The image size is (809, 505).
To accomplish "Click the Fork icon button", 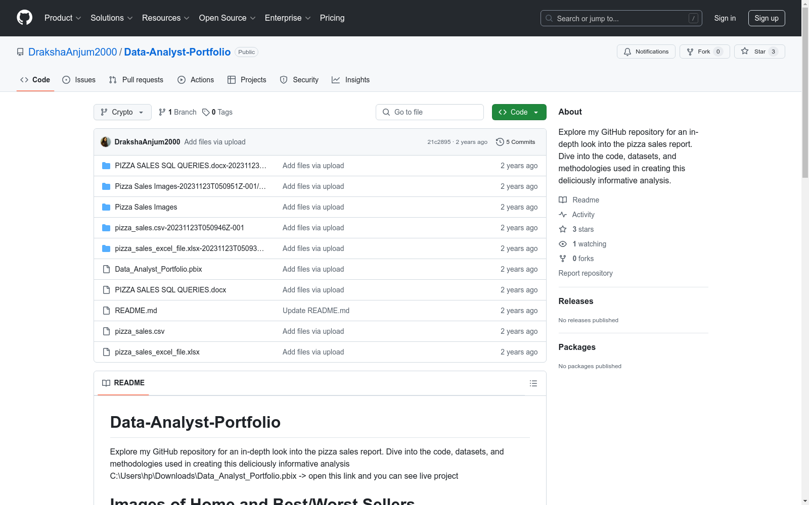I will coord(690,52).
